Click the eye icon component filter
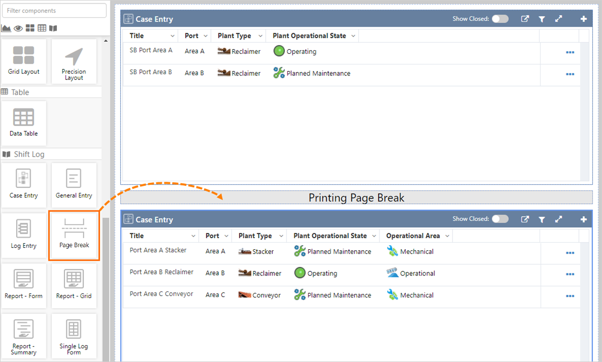Viewport: 602px width, 362px height. tap(18, 28)
